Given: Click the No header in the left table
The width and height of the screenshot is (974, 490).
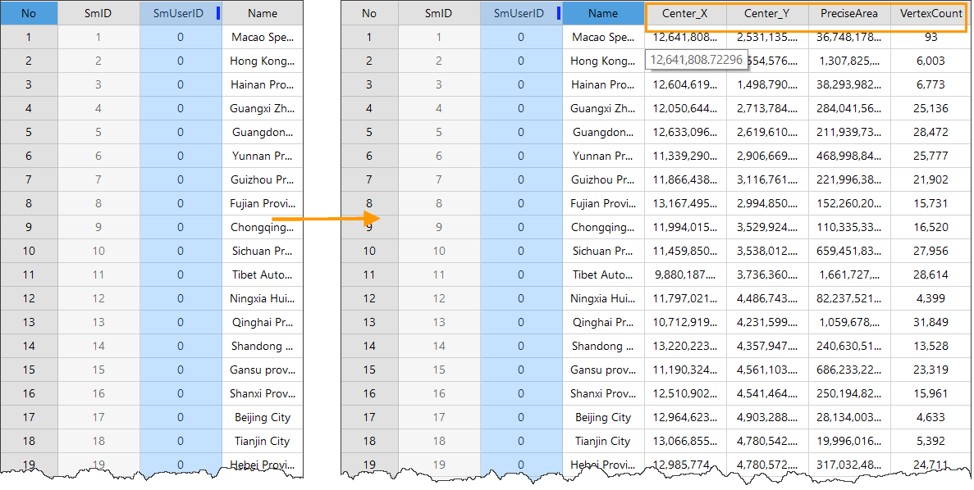Looking at the screenshot, I should point(29,14).
